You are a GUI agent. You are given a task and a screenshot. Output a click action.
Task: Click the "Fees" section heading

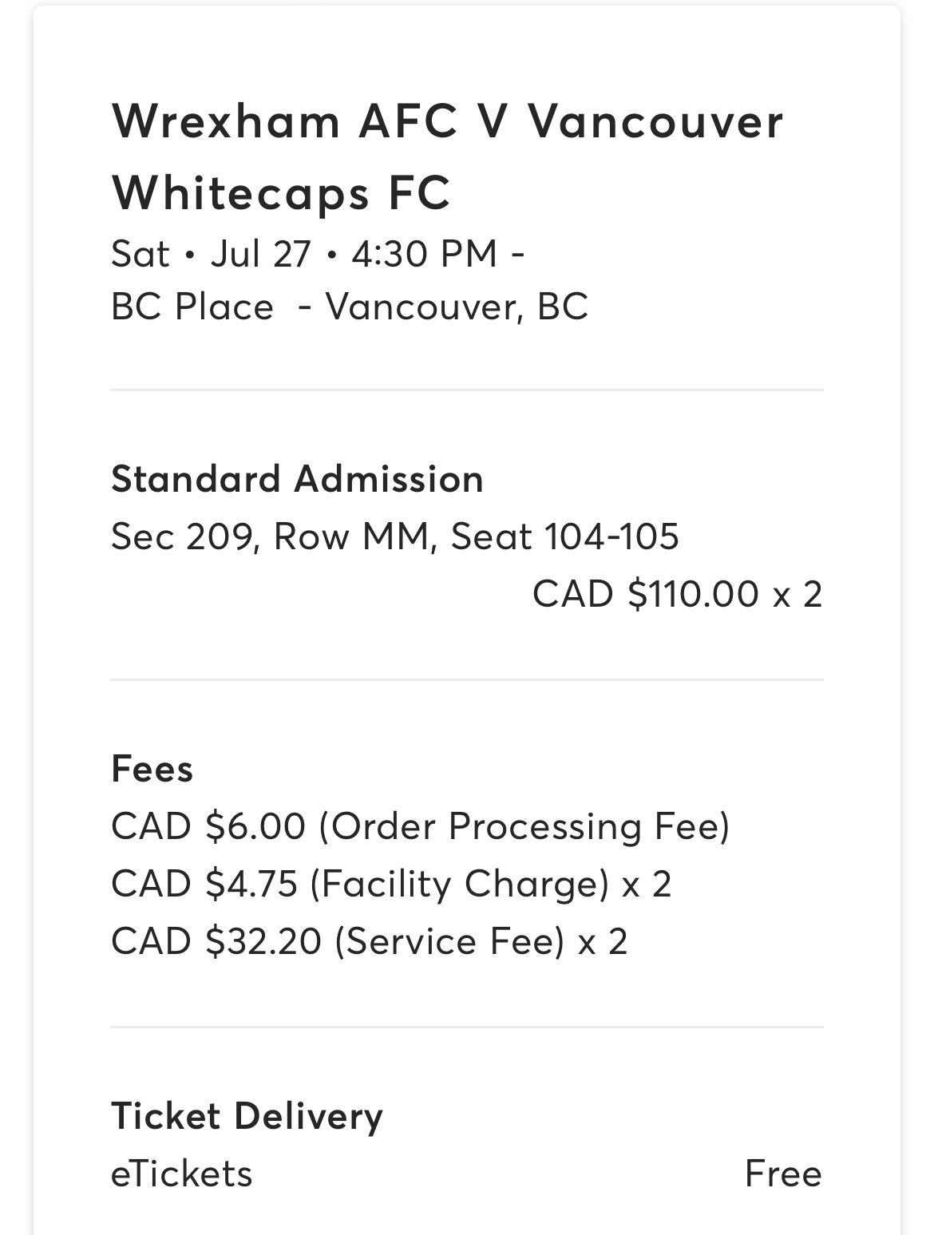(x=152, y=769)
